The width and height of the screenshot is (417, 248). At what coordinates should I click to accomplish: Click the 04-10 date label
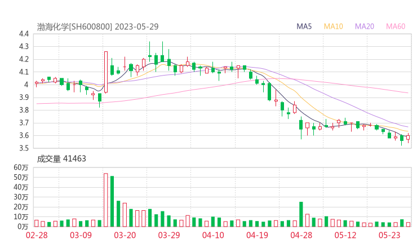213,235
